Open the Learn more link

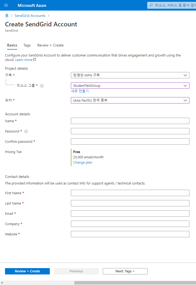click(x=24, y=60)
